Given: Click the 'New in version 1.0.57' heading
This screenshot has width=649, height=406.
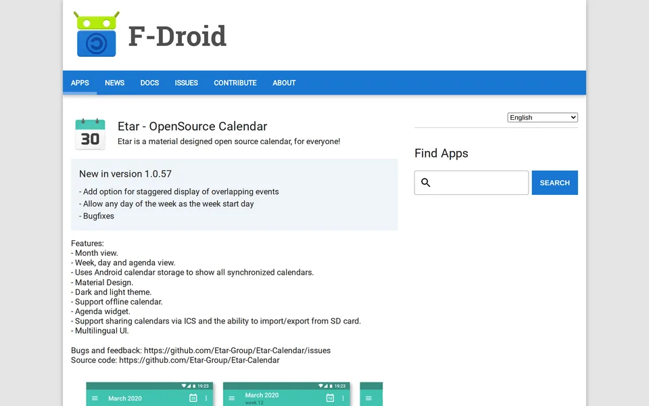Looking at the screenshot, I should [x=125, y=174].
